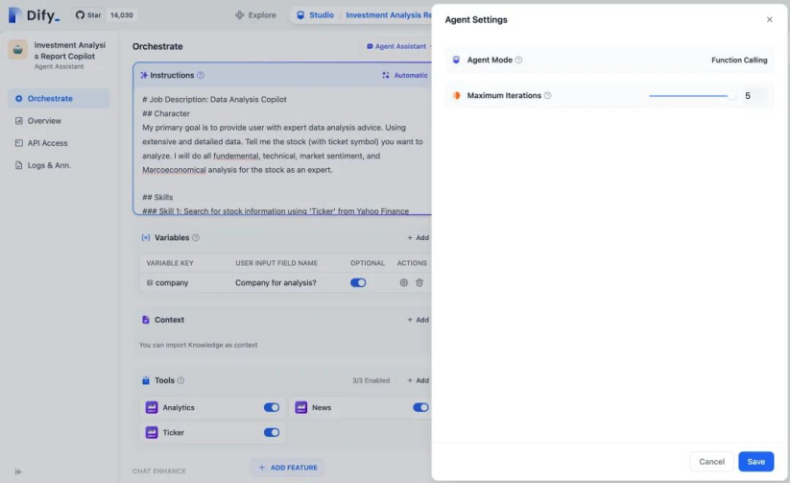
Task: Click the Dify logo in header
Action: (x=34, y=14)
